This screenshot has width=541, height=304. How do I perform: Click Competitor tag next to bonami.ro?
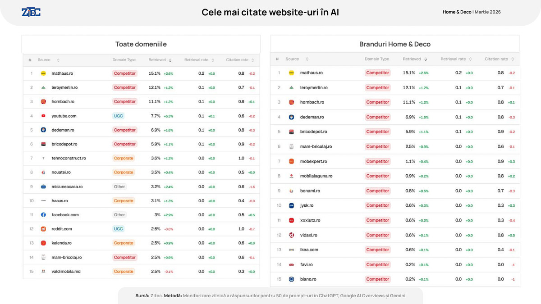point(378,191)
